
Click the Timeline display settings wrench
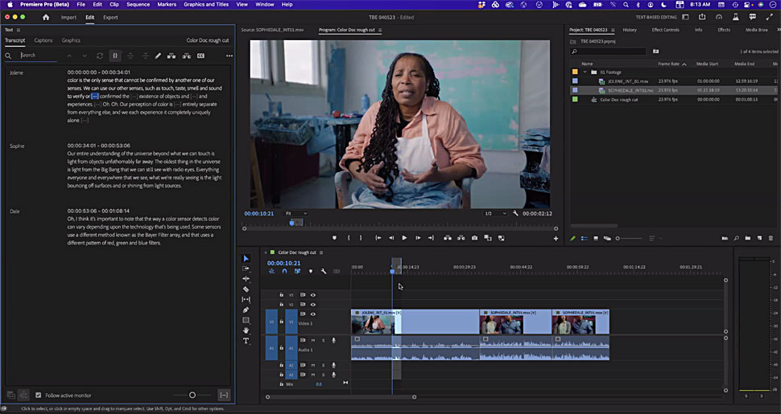(323, 271)
